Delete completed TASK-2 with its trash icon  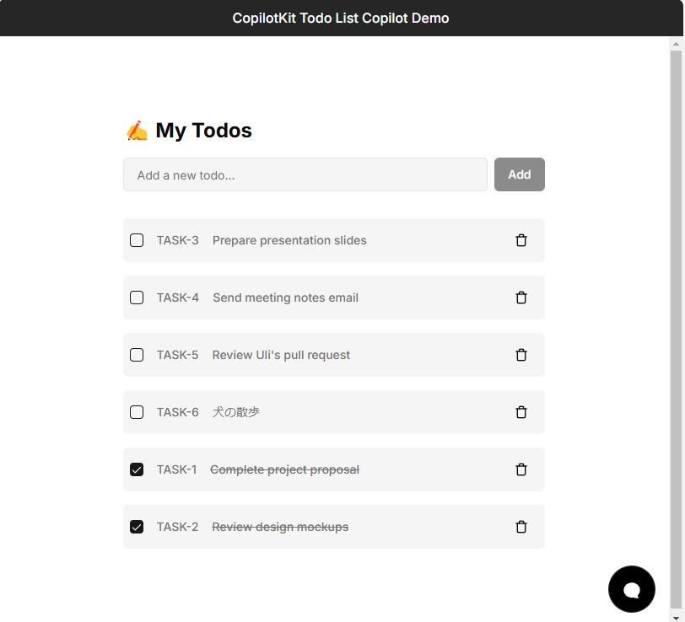521,527
